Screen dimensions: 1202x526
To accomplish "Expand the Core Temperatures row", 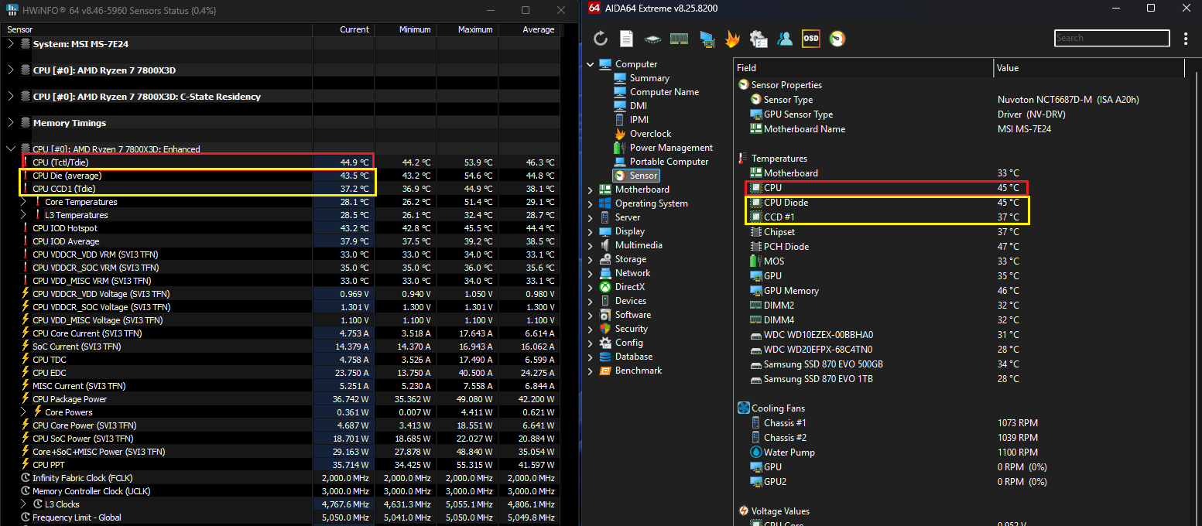I will point(23,202).
